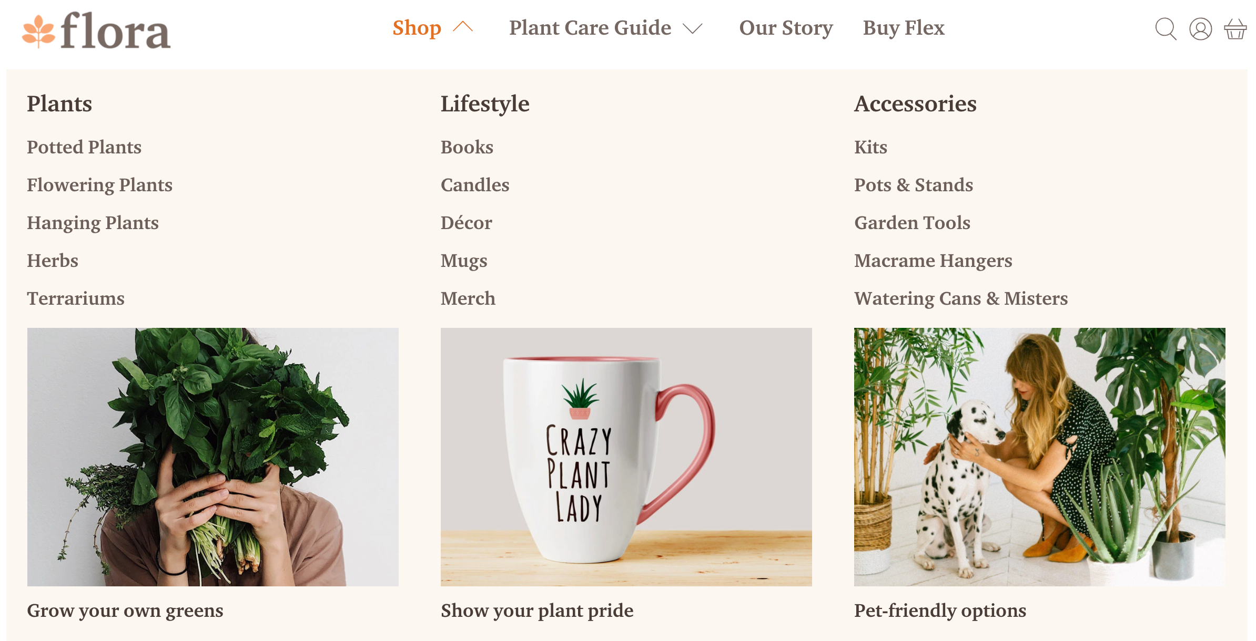Browse Potted Plants
This screenshot has width=1256, height=641.
tap(84, 147)
